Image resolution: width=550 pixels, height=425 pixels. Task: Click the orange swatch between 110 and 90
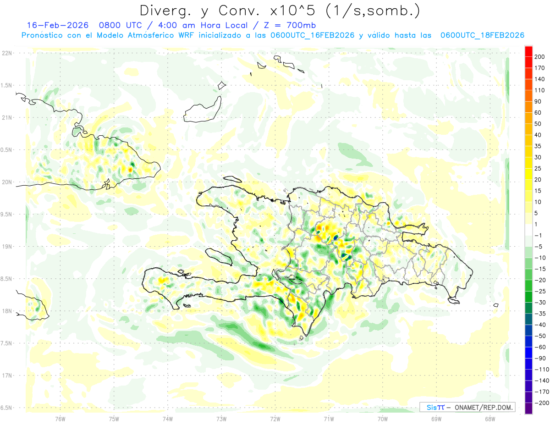[x=528, y=96]
